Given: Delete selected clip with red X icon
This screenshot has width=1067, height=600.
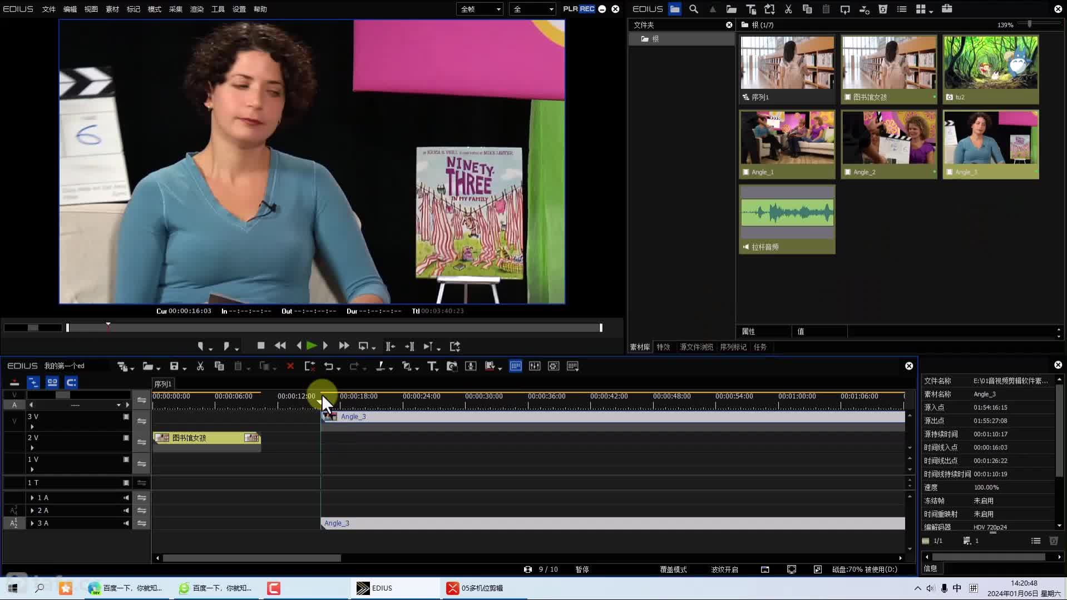Looking at the screenshot, I should [x=290, y=366].
